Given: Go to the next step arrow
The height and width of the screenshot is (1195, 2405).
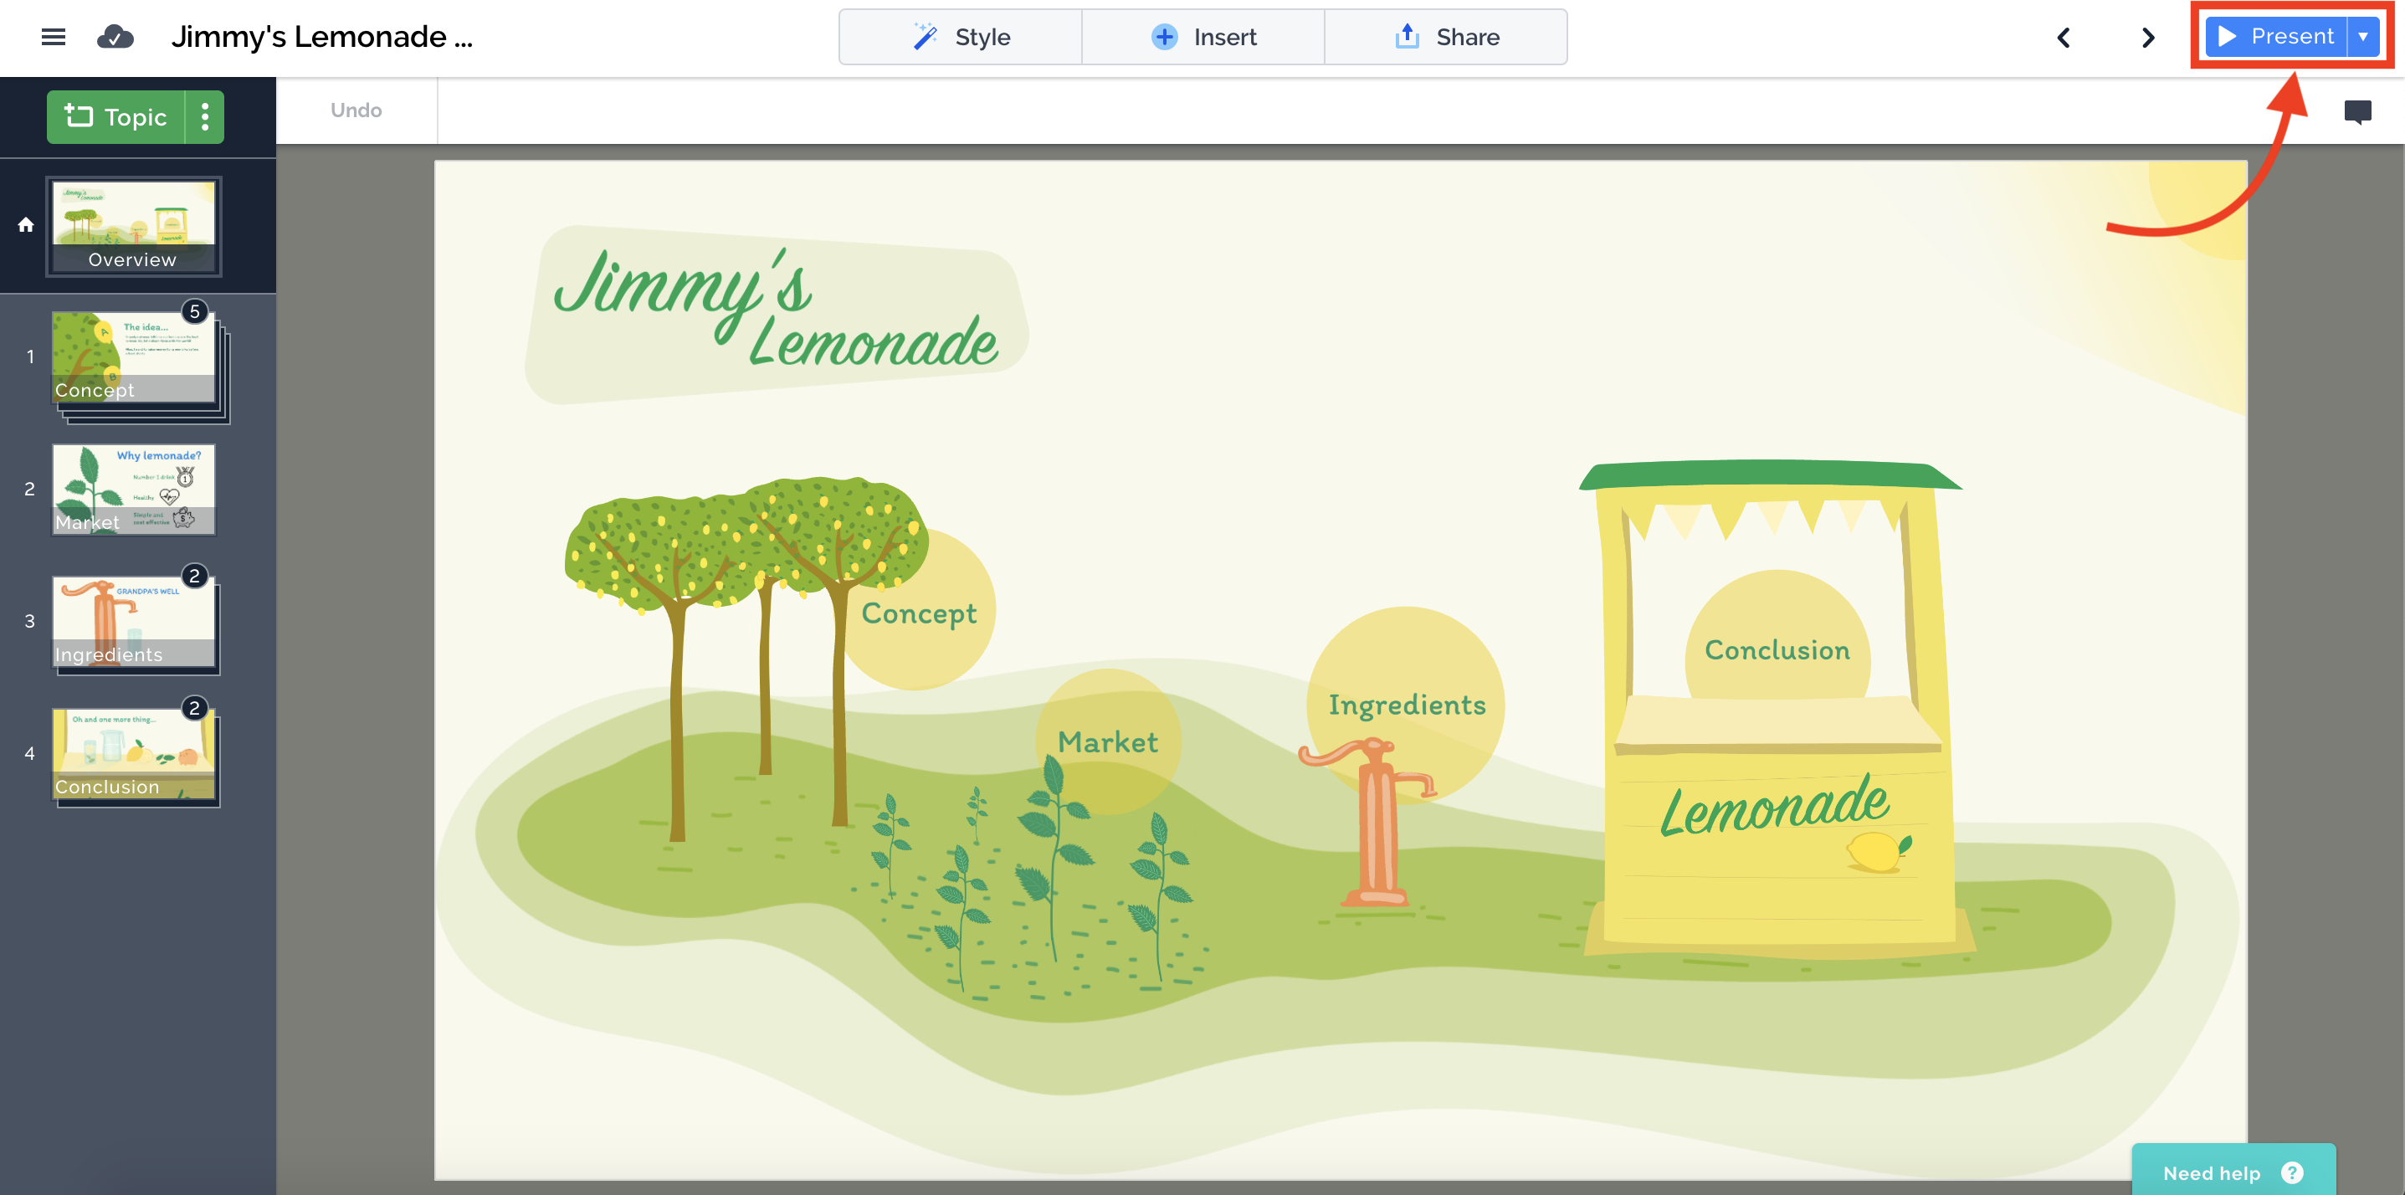Looking at the screenshot, I should coord(2148,38).
